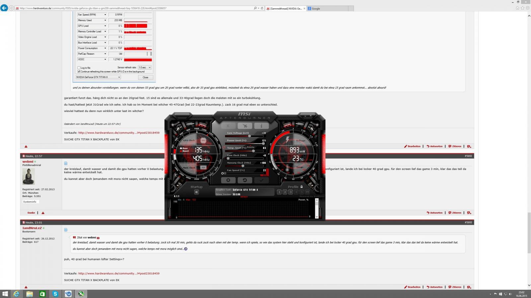Click the Memory Clock slider handle

tap(243, 166)
